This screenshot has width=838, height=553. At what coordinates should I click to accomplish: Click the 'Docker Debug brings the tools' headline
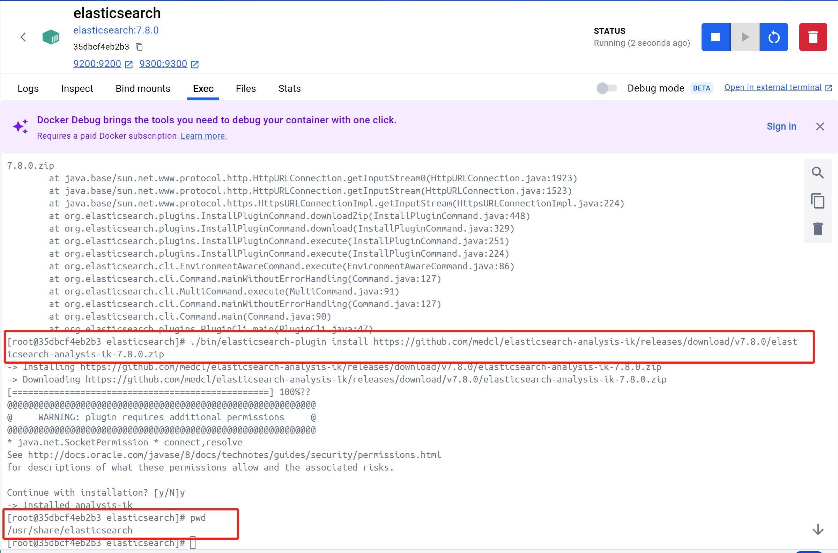tap(217, 120)
